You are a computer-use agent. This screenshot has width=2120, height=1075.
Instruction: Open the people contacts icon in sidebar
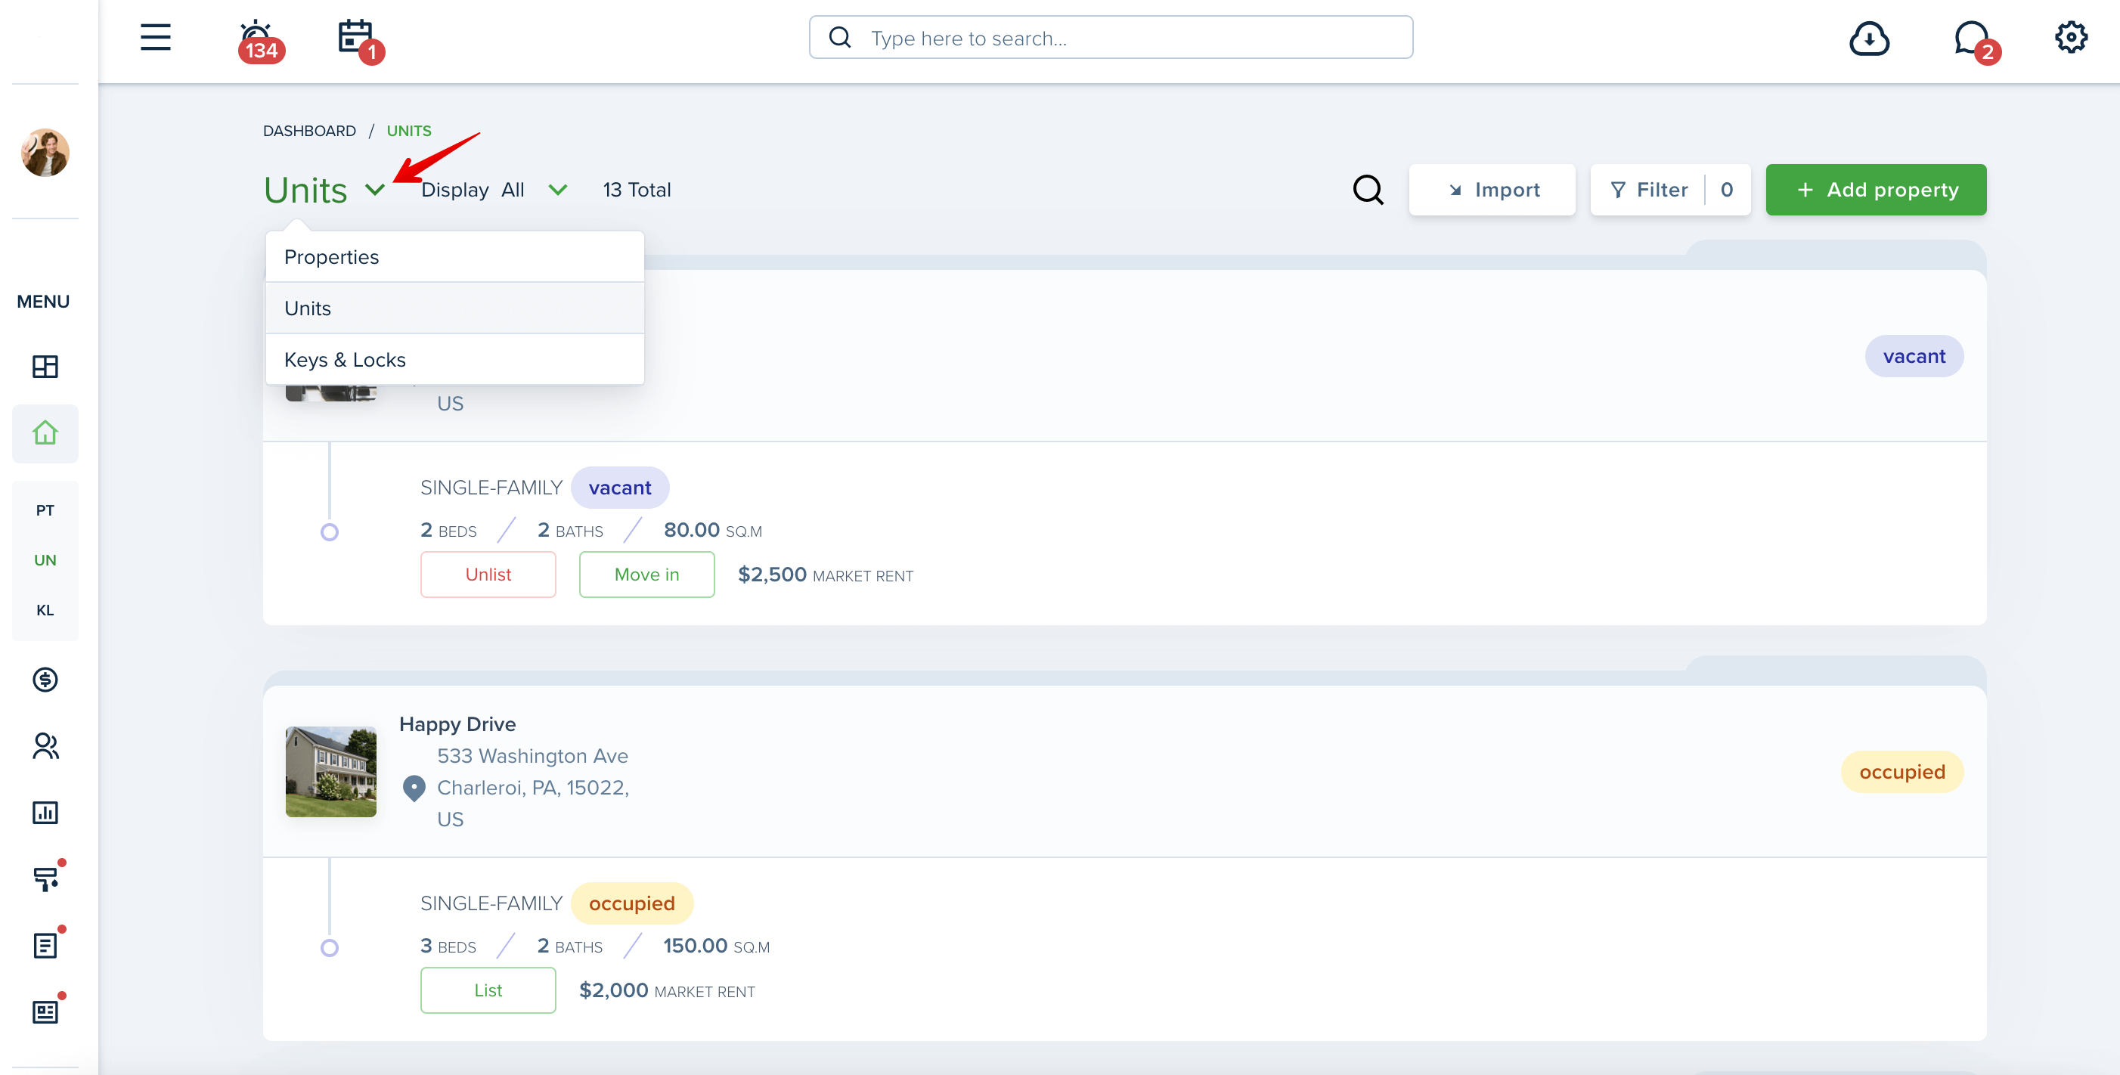click(45, 745)
